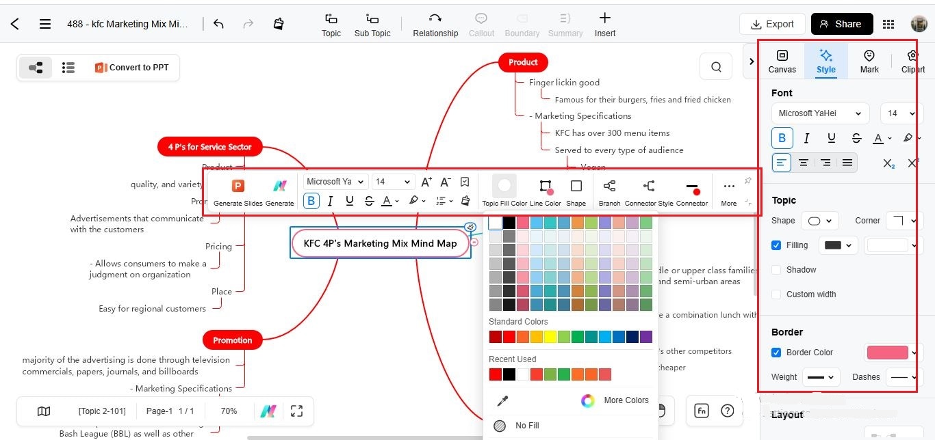Screen dimensions: 935x440
Task: Open the Shape tool in the floating toolbar
Action: pos(576,191)
